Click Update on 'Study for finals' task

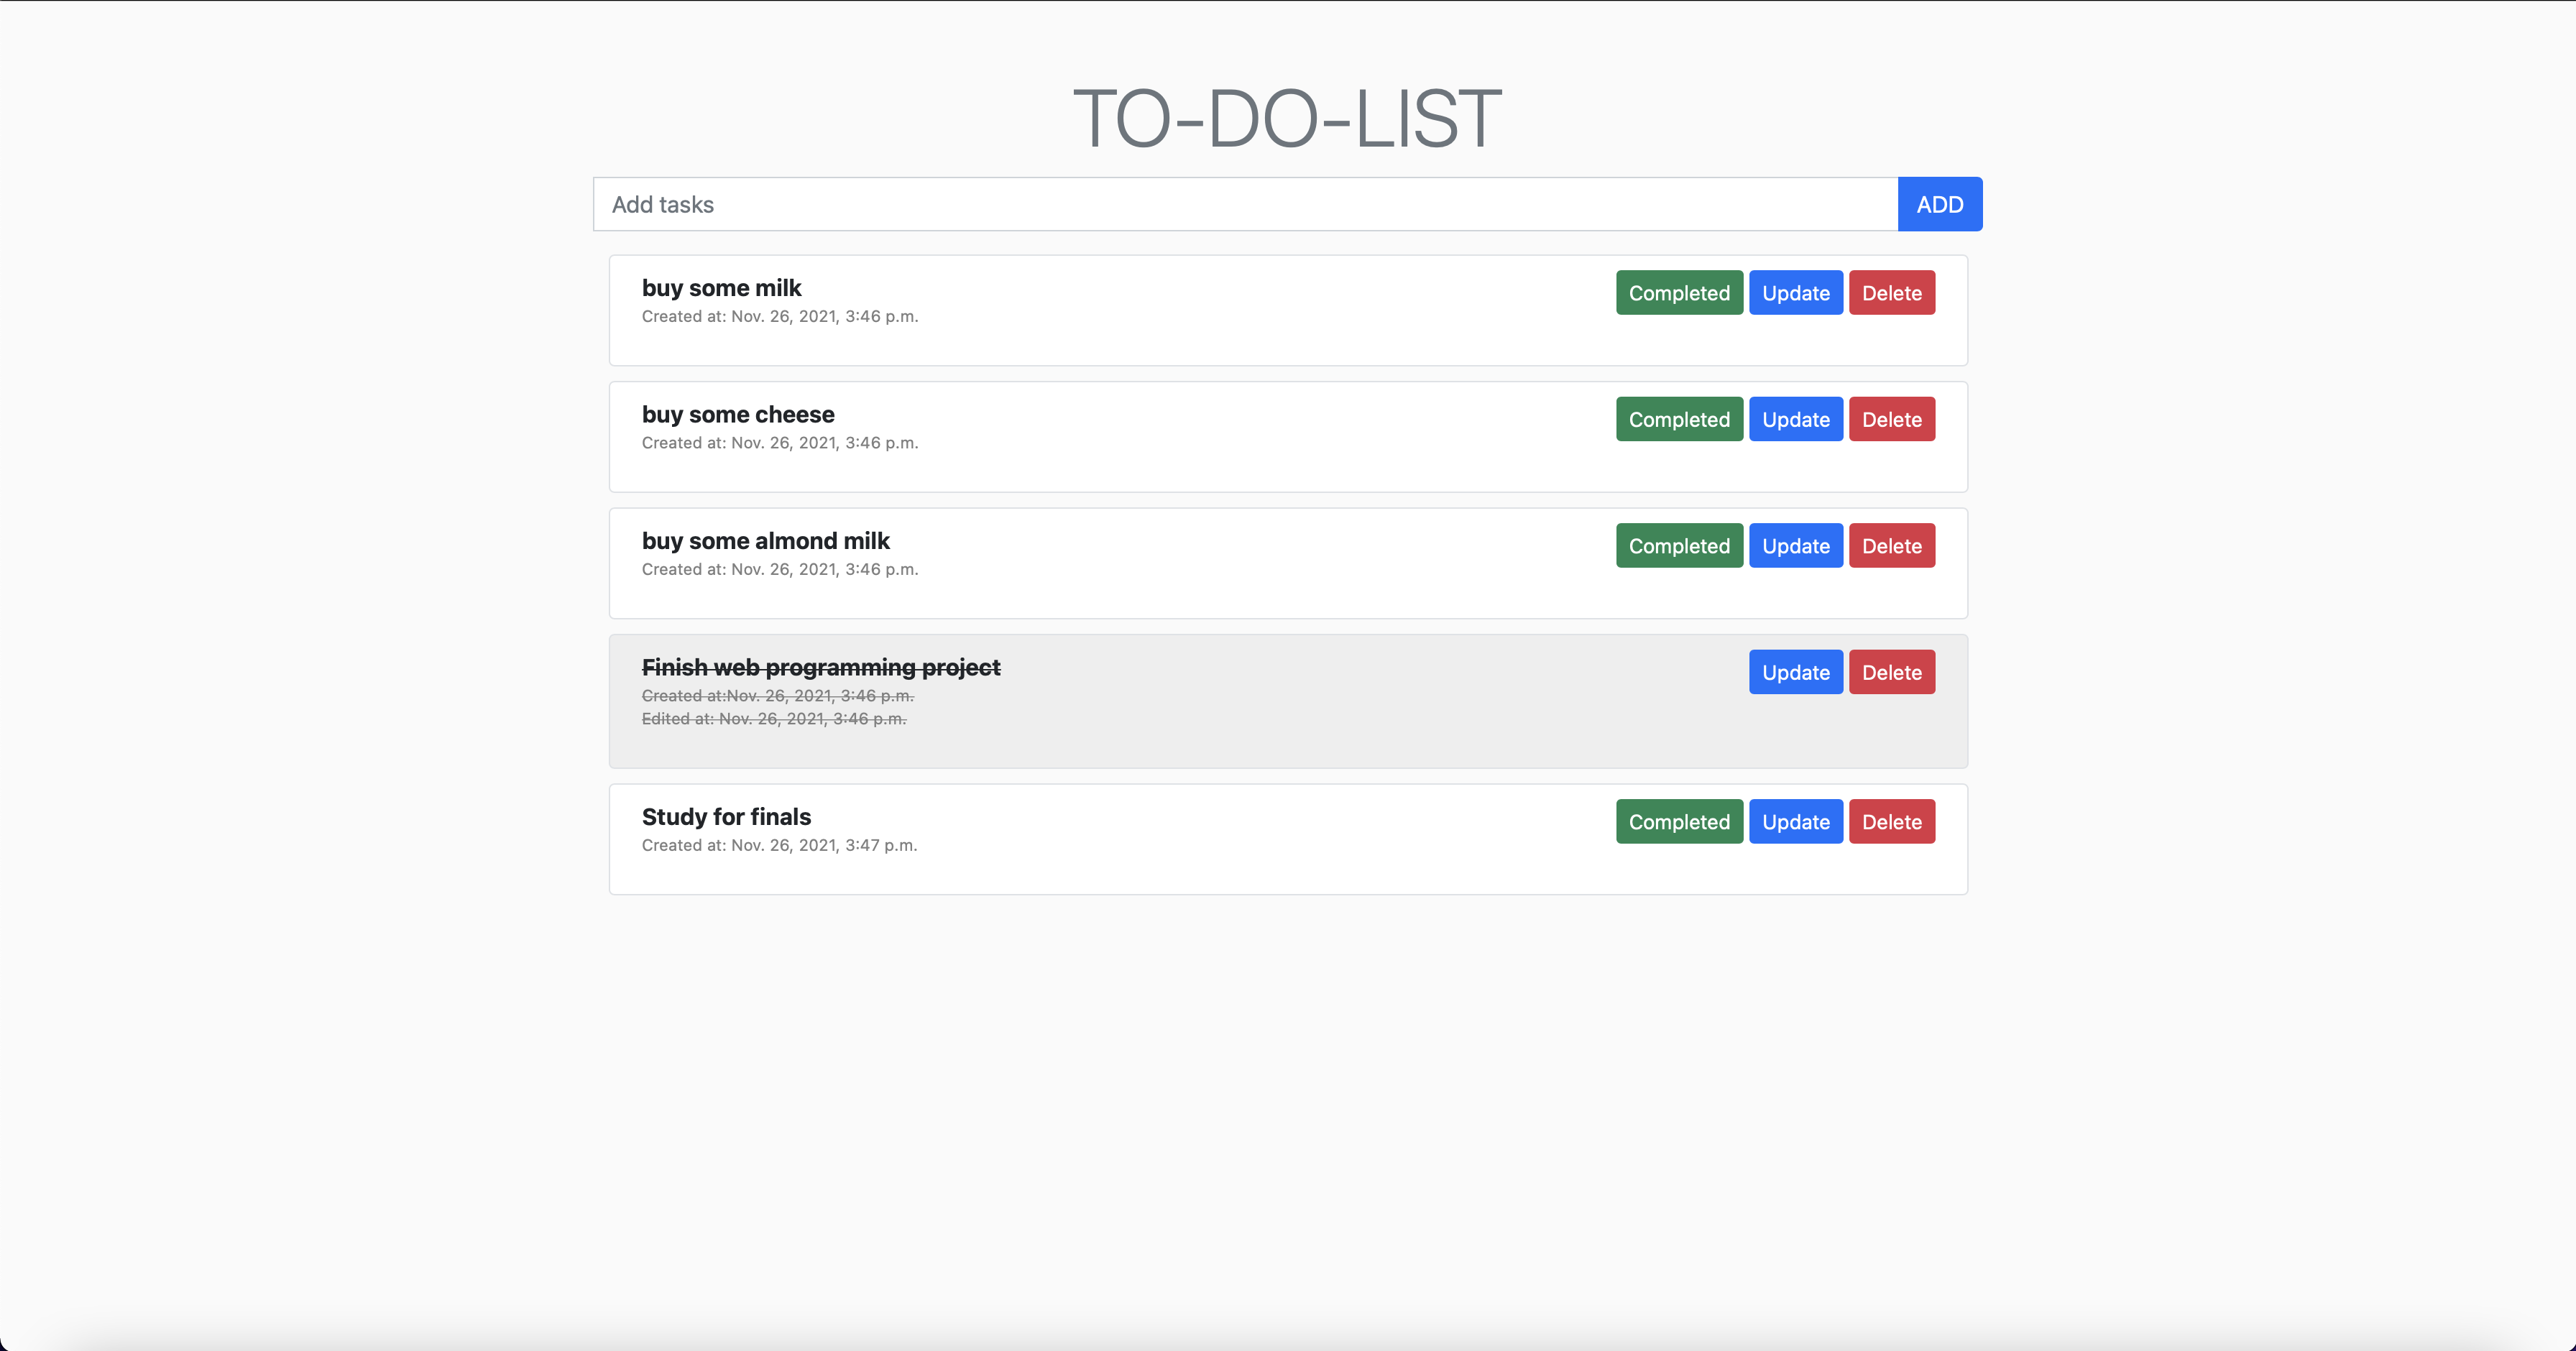pos(1795,821)
